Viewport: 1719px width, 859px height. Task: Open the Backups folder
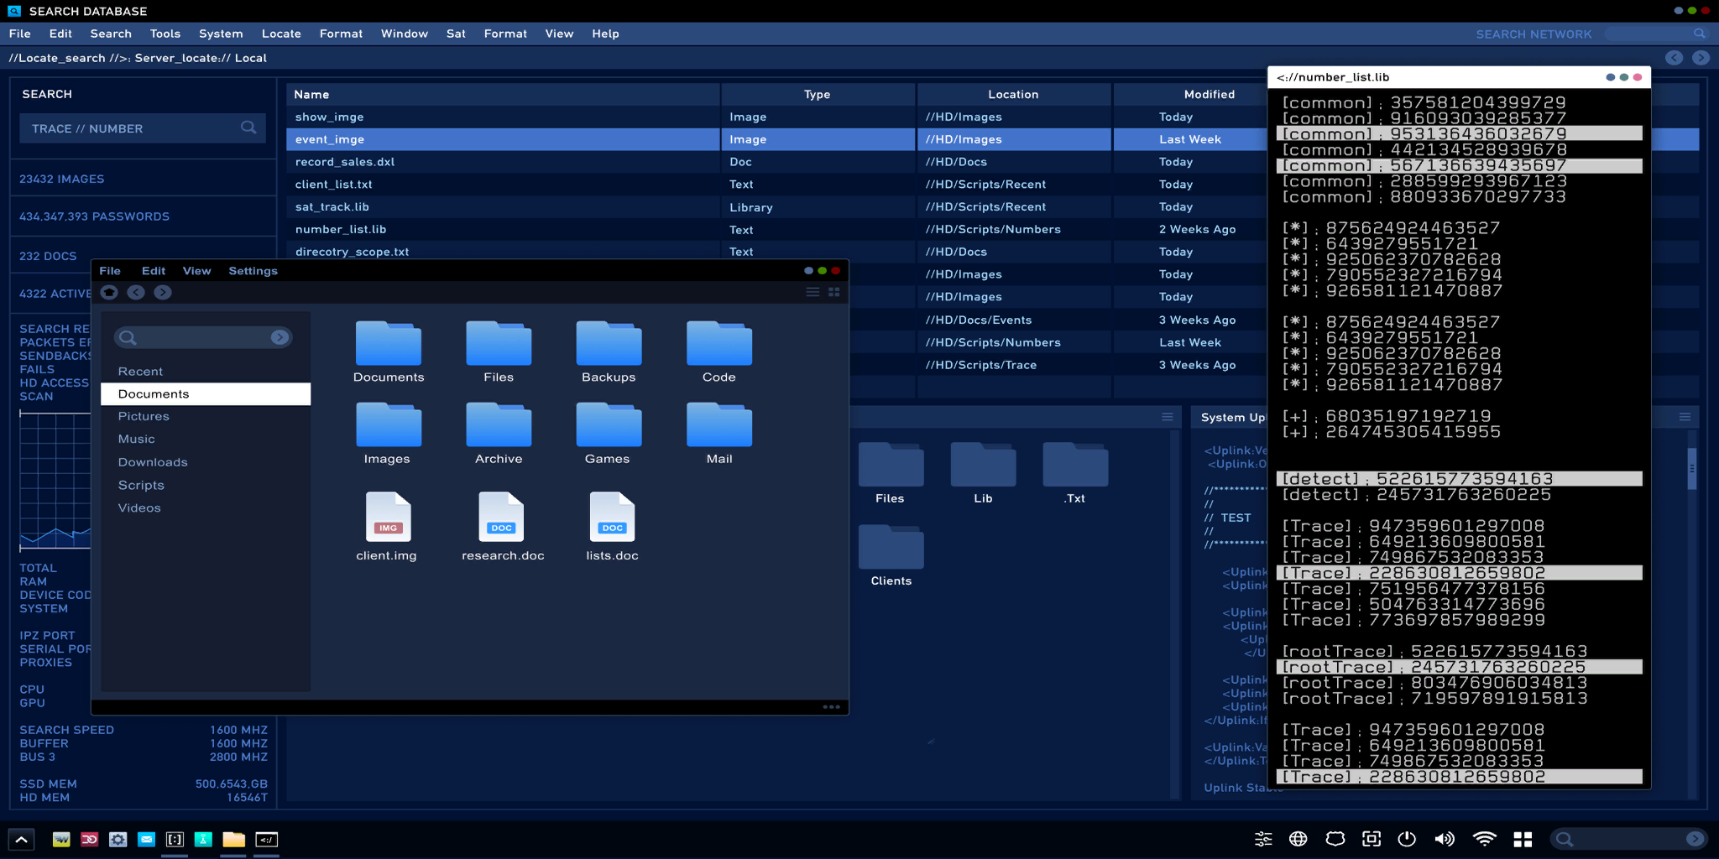[x=609, y=352]
